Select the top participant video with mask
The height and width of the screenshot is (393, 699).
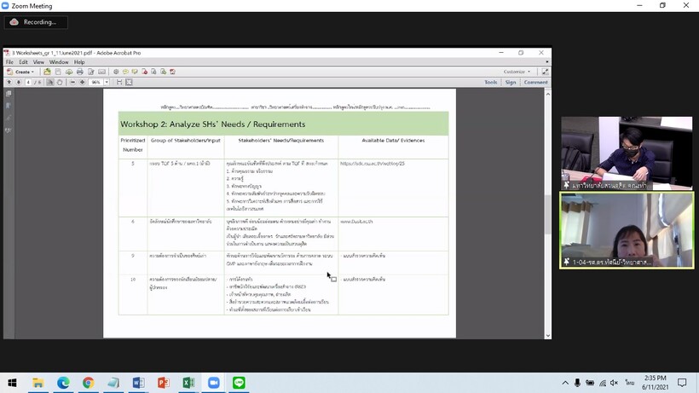pyautogui.click(x=627, y=153)
